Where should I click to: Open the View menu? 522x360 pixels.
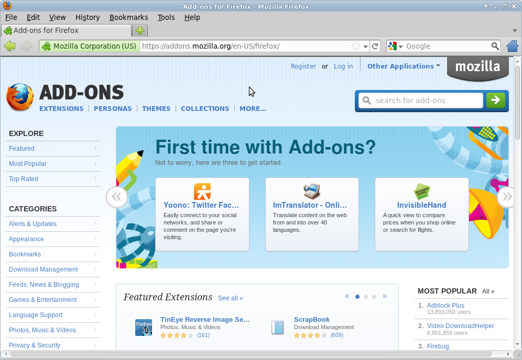coord(57,17)
